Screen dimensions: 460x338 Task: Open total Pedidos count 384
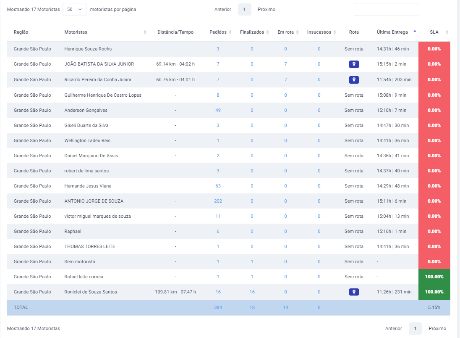click(218, 307)
